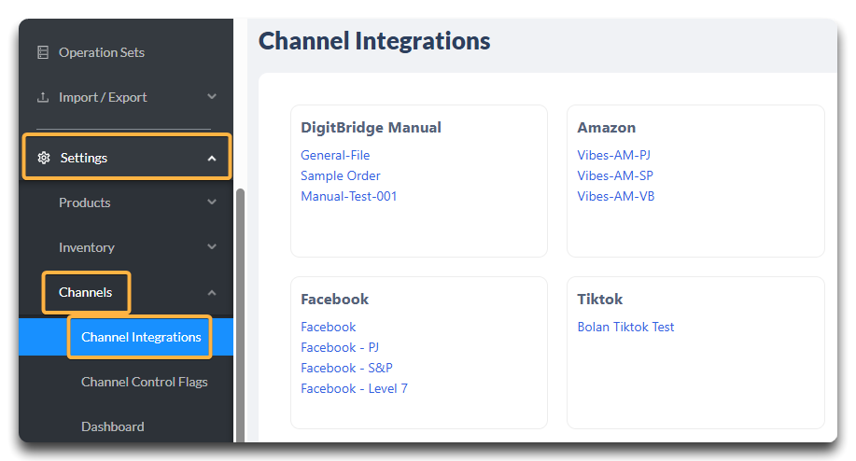
Task: Expand the Import / Export chevron
Action: tap(212, 96)
